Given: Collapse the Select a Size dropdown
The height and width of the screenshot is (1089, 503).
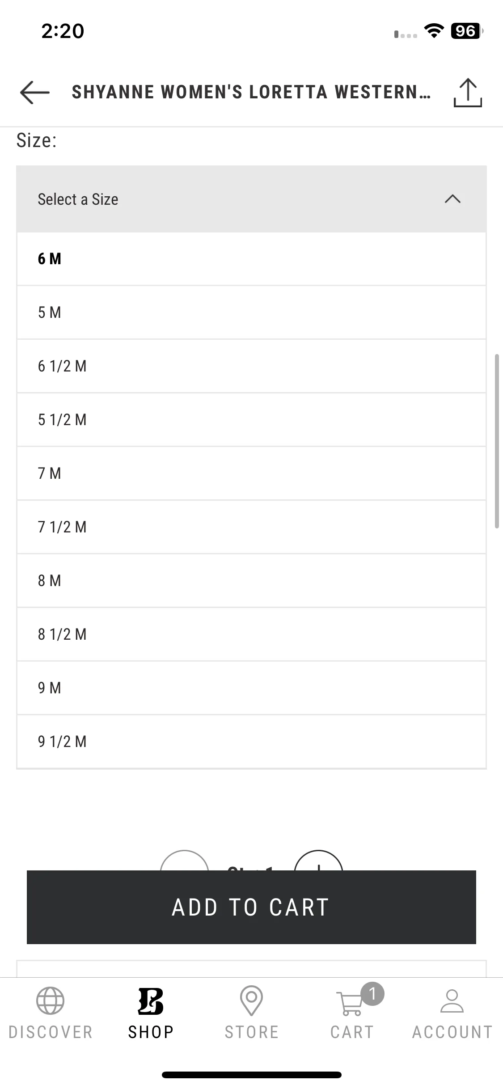Looking at the screenshot, I should click(251, 199).
